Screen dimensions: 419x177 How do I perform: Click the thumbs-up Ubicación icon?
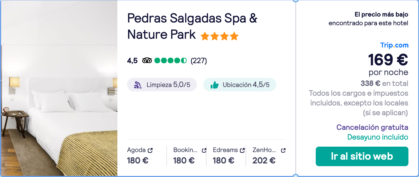click(x=214, y=85)
